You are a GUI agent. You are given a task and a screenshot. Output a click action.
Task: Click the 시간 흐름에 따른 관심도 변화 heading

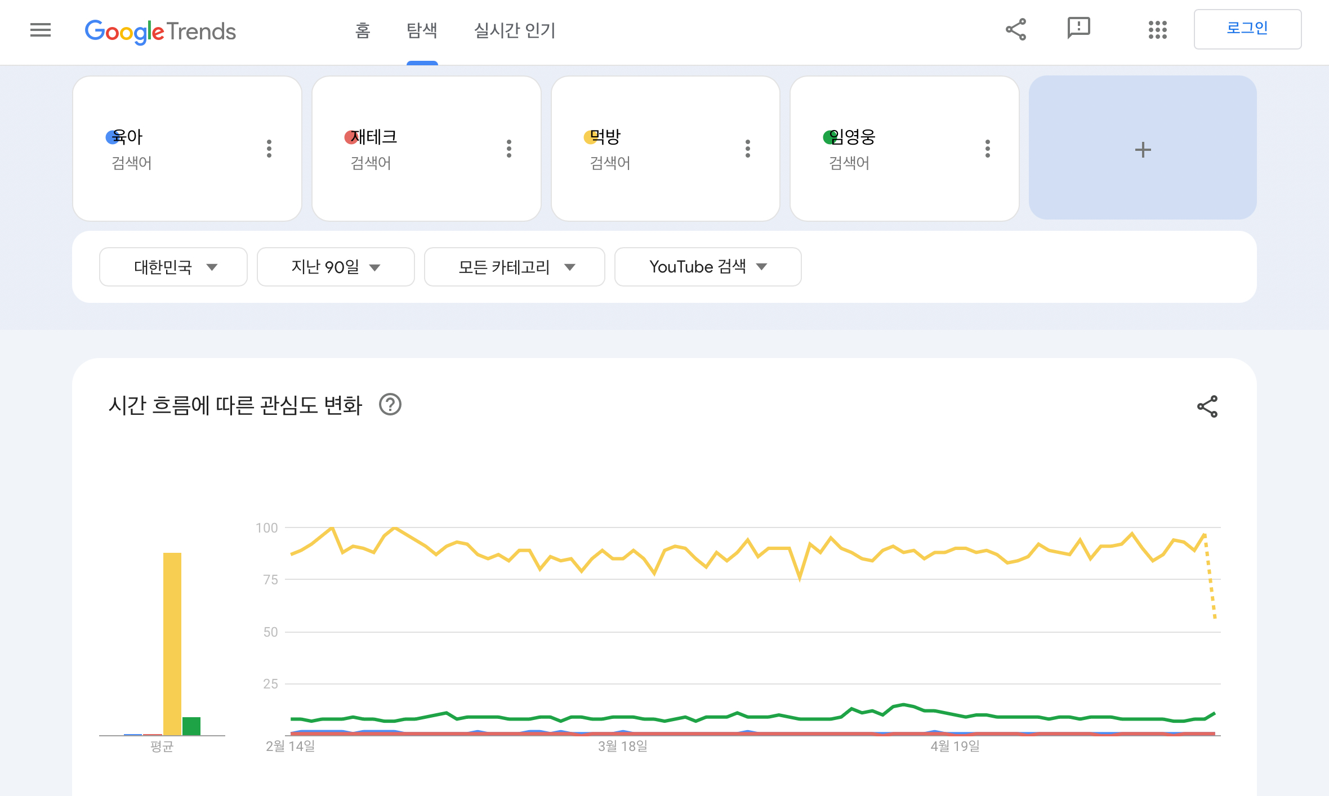point(235,405)
